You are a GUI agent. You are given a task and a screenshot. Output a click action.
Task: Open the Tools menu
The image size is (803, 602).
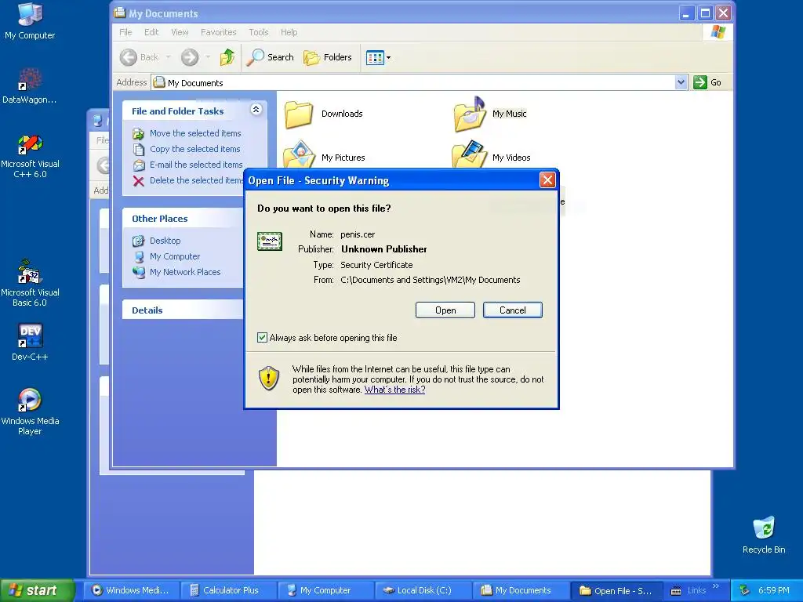point(259,32)
